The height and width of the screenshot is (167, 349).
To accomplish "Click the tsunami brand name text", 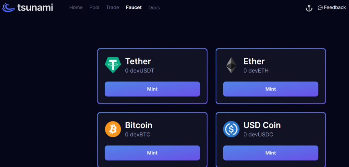I will pyautogui.click(x=35, y=7).
